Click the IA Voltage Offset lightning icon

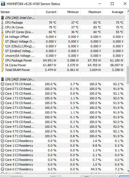tap(3, 37)
